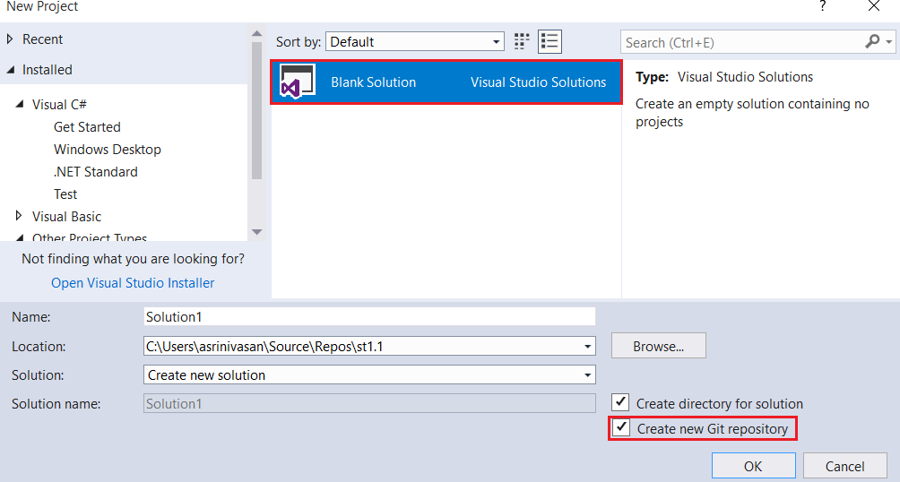The image size is (900, 482).
Task: Switch to medium icons list view
Action: (550, 41)
